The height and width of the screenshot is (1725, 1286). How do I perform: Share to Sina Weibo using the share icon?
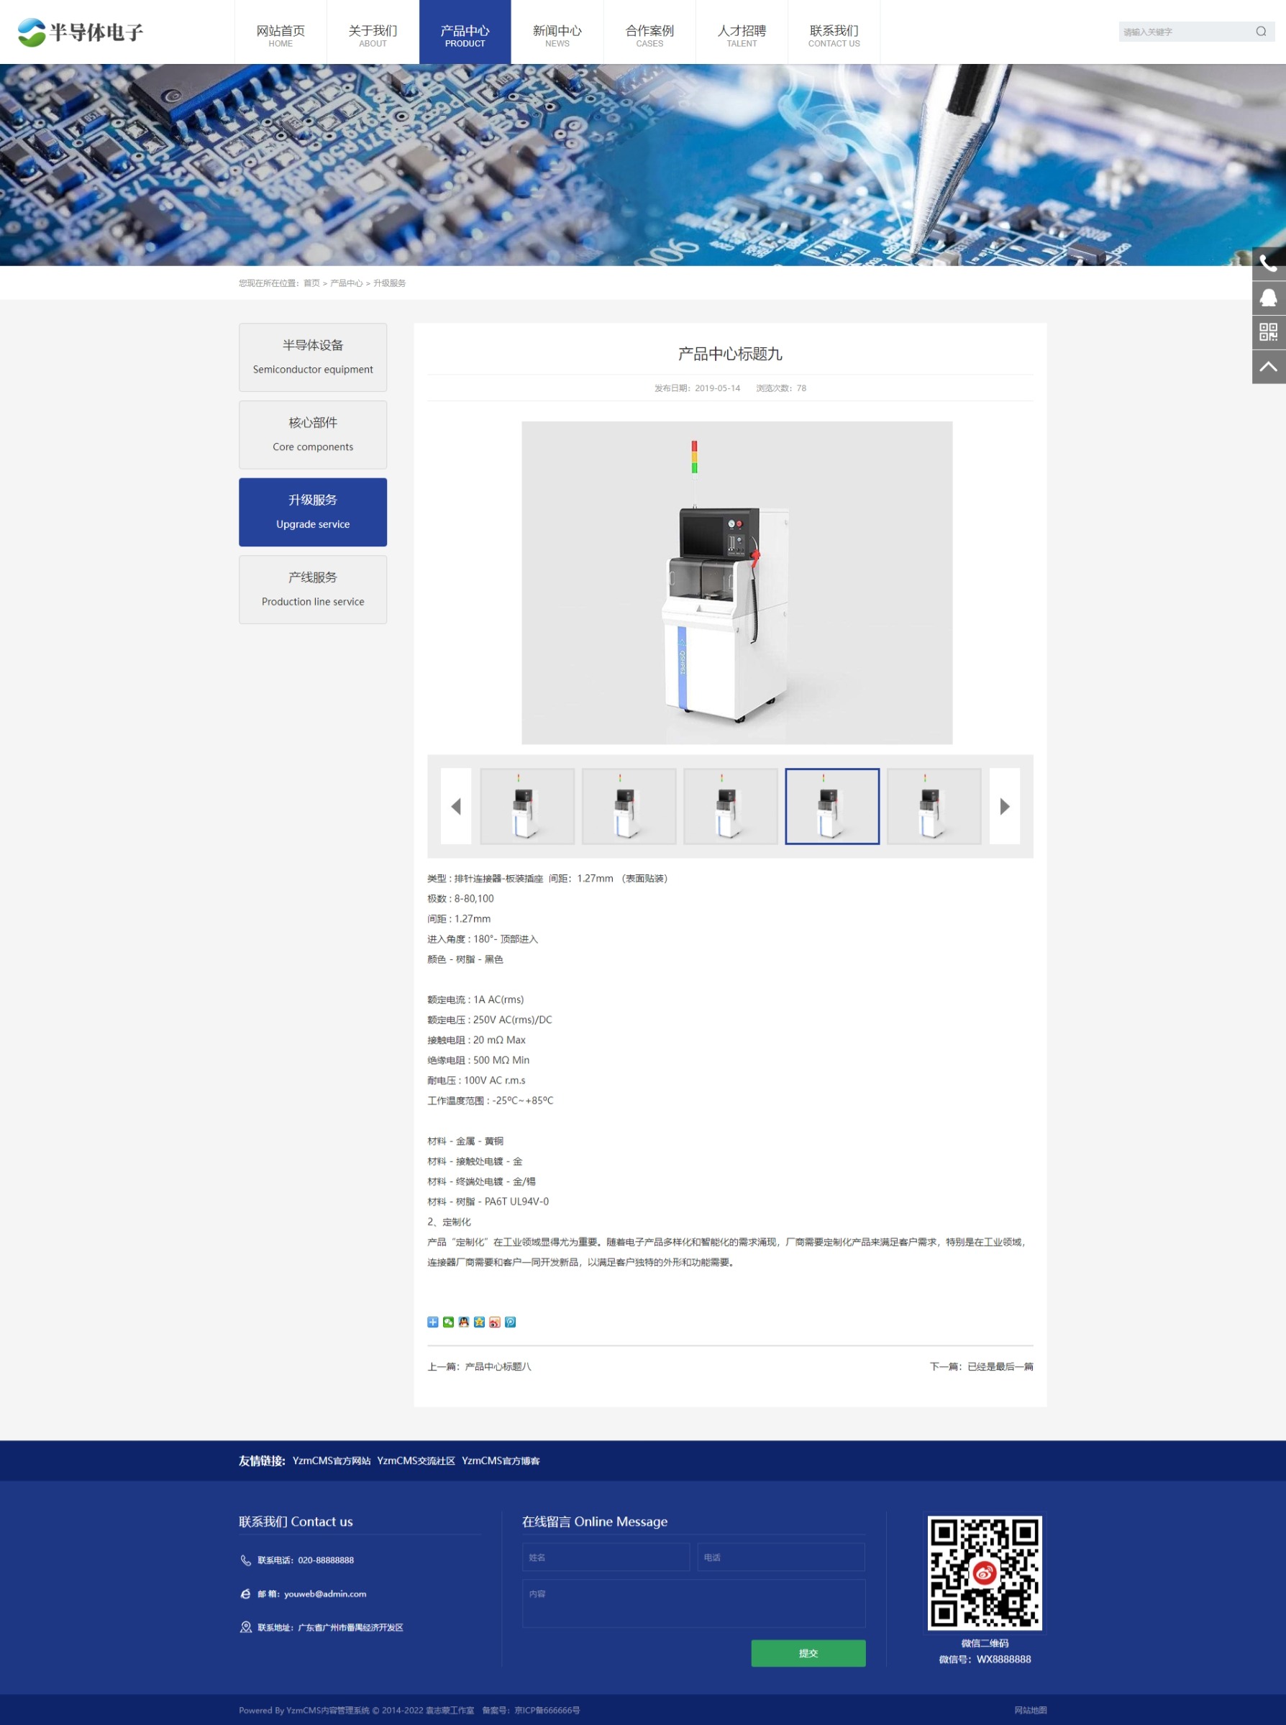coord(494,1322)
